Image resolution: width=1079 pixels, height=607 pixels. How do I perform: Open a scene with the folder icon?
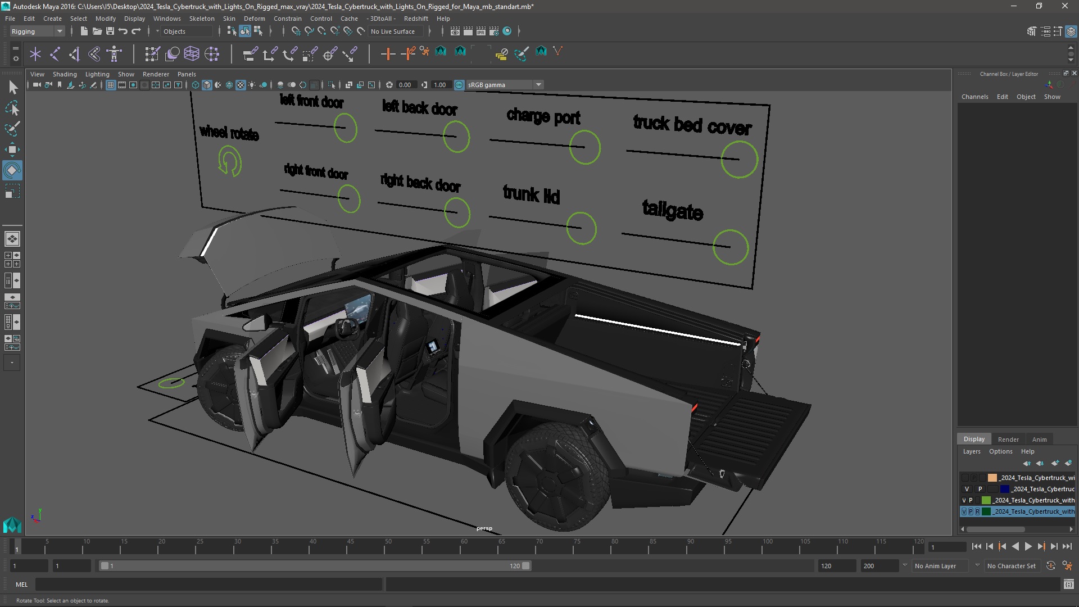[x=97, y=31]
